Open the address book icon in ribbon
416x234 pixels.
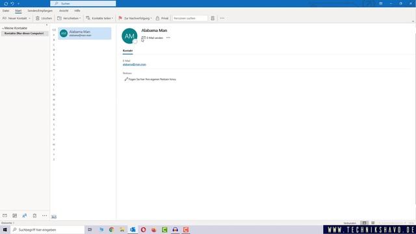point(213,18)
